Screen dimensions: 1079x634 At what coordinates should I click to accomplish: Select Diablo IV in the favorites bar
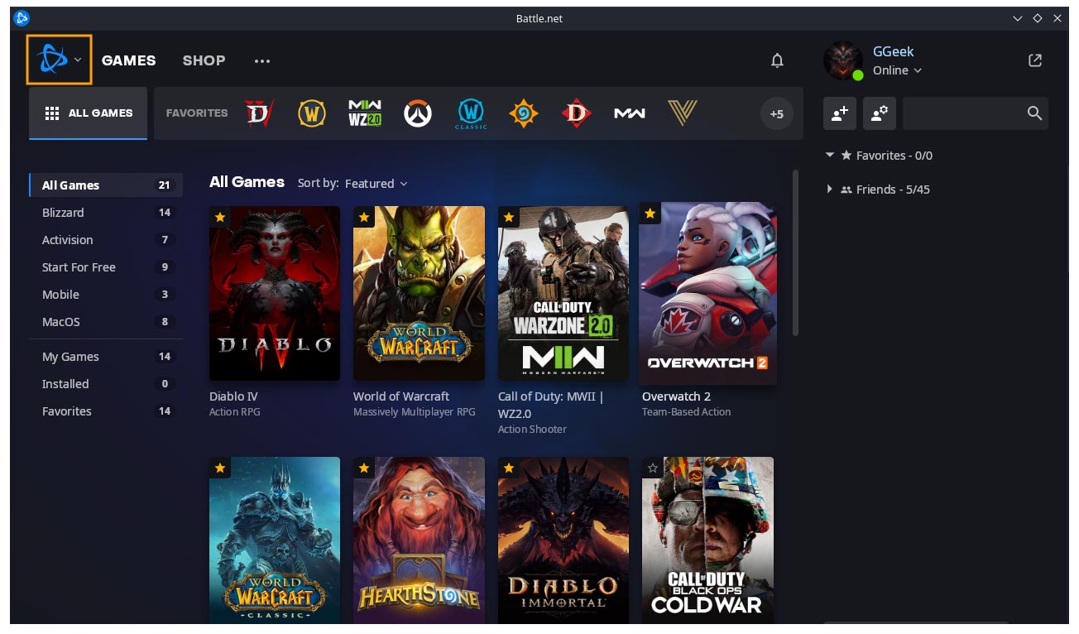(x=258, y=113)
